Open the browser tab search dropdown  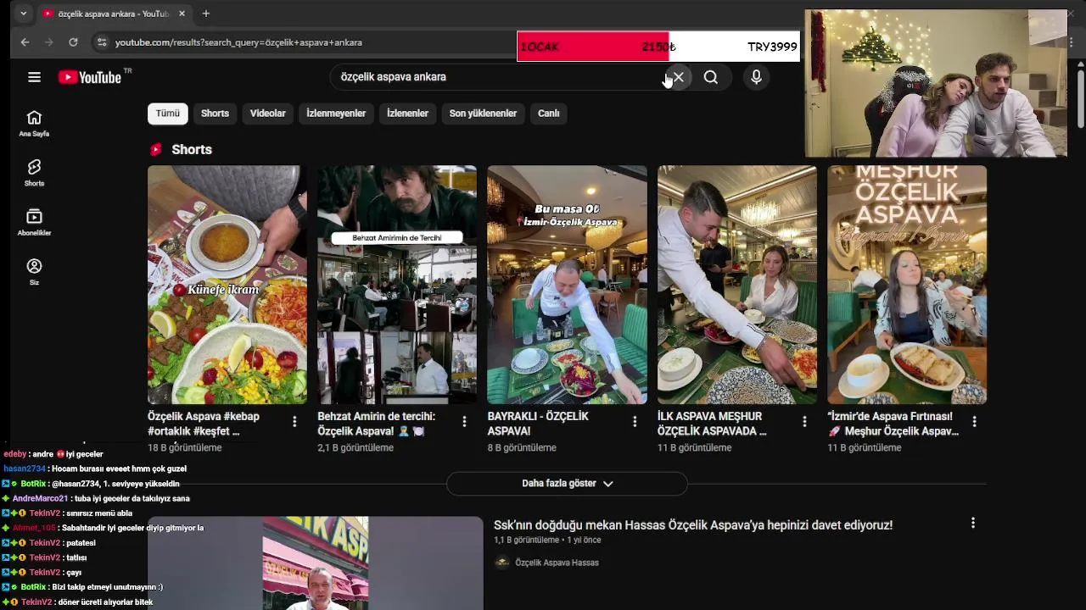click(23, 14)
